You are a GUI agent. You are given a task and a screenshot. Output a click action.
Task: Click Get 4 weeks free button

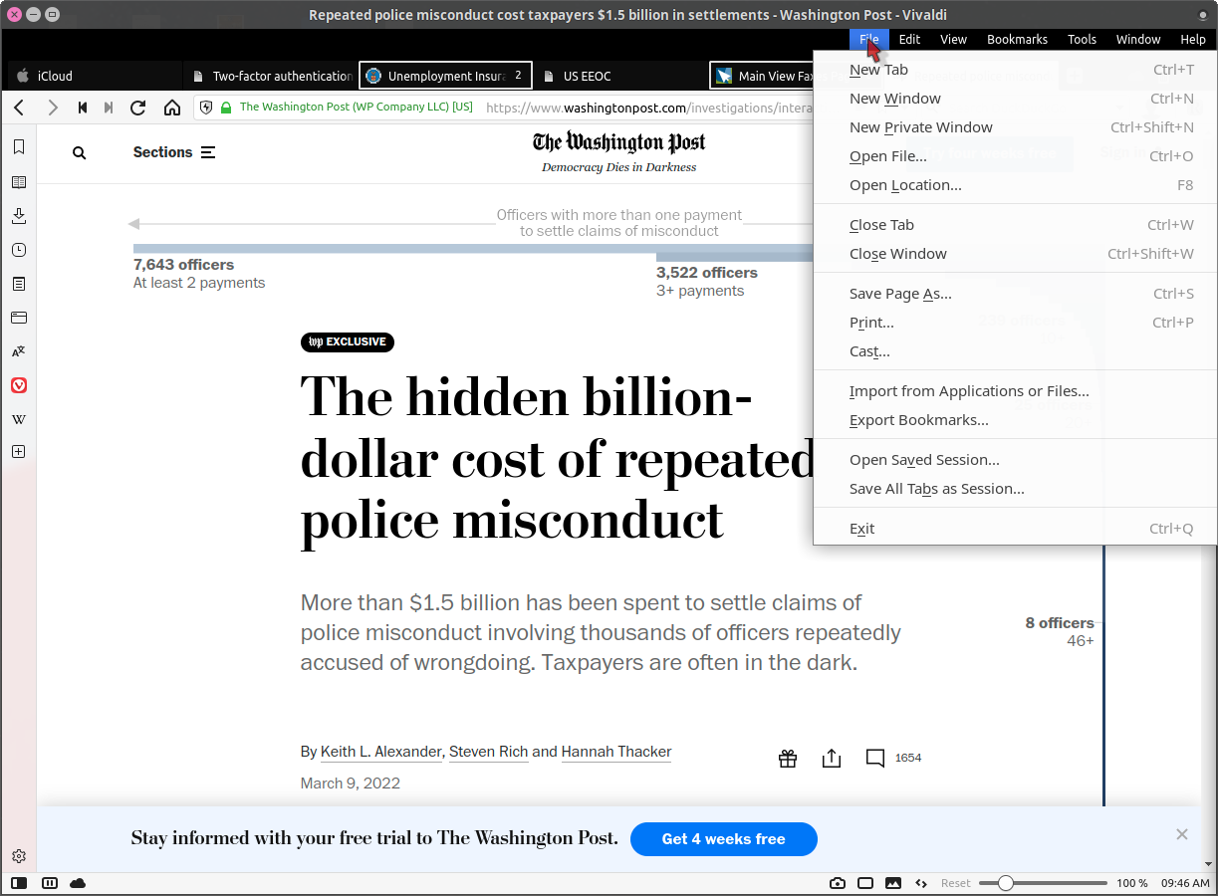pyautogui.click(x=724, y=839)
